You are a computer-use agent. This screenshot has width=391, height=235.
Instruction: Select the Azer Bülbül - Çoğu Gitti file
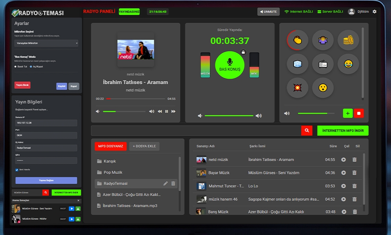point(136,195)
